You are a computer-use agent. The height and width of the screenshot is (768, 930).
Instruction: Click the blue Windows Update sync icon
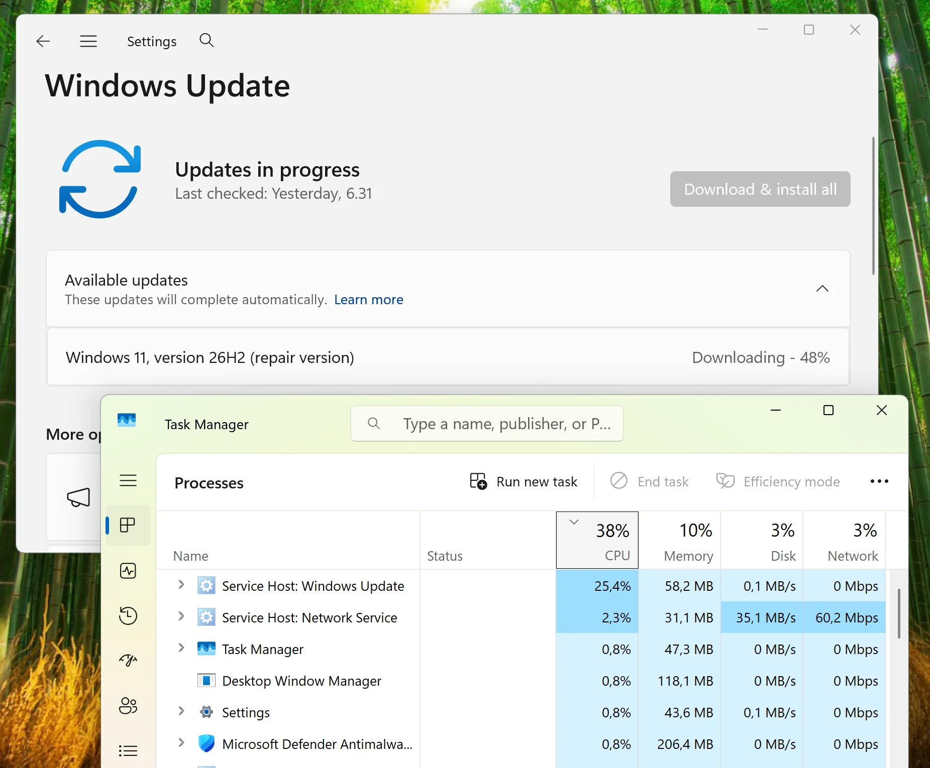point(100,179)
